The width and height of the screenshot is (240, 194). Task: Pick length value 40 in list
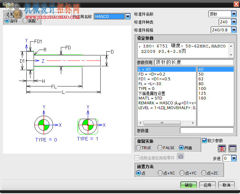[x=216, y=69]
